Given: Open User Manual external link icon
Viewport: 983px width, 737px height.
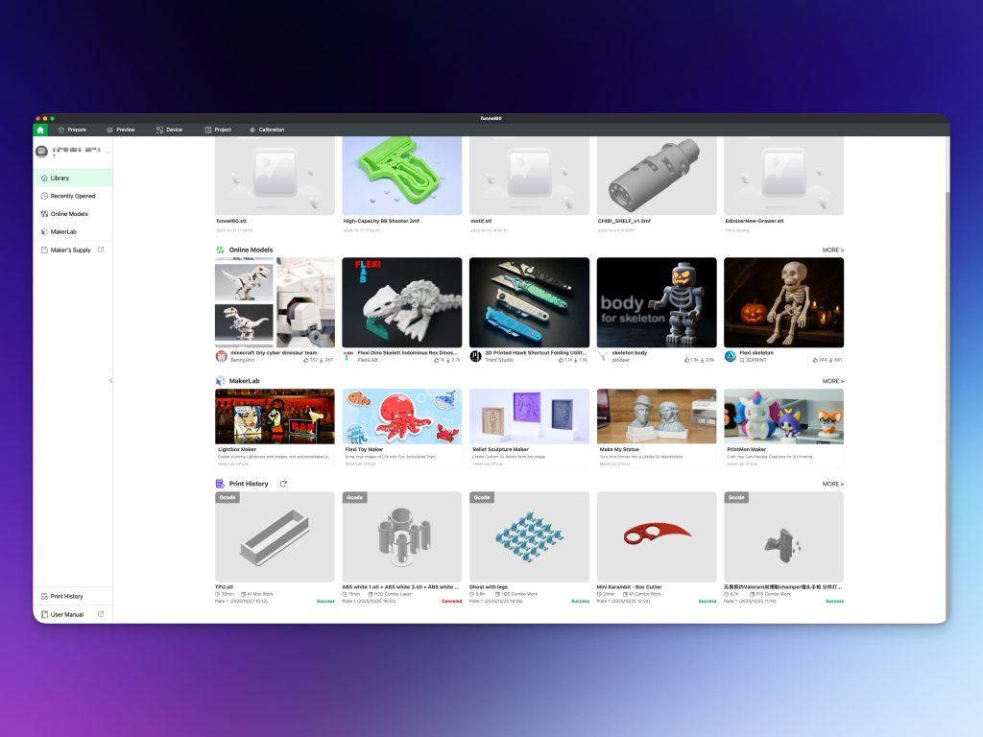Looking at the screenshot, I should pos(101,614).
